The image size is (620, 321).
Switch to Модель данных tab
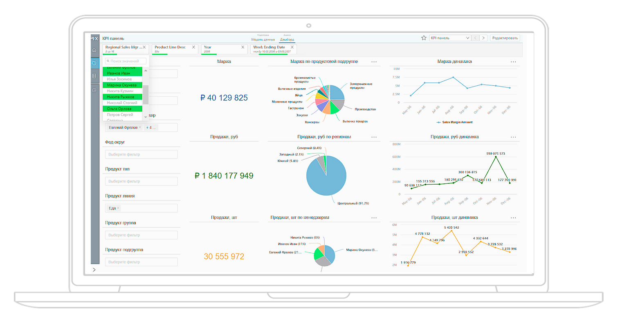click(x=263, y=40)
